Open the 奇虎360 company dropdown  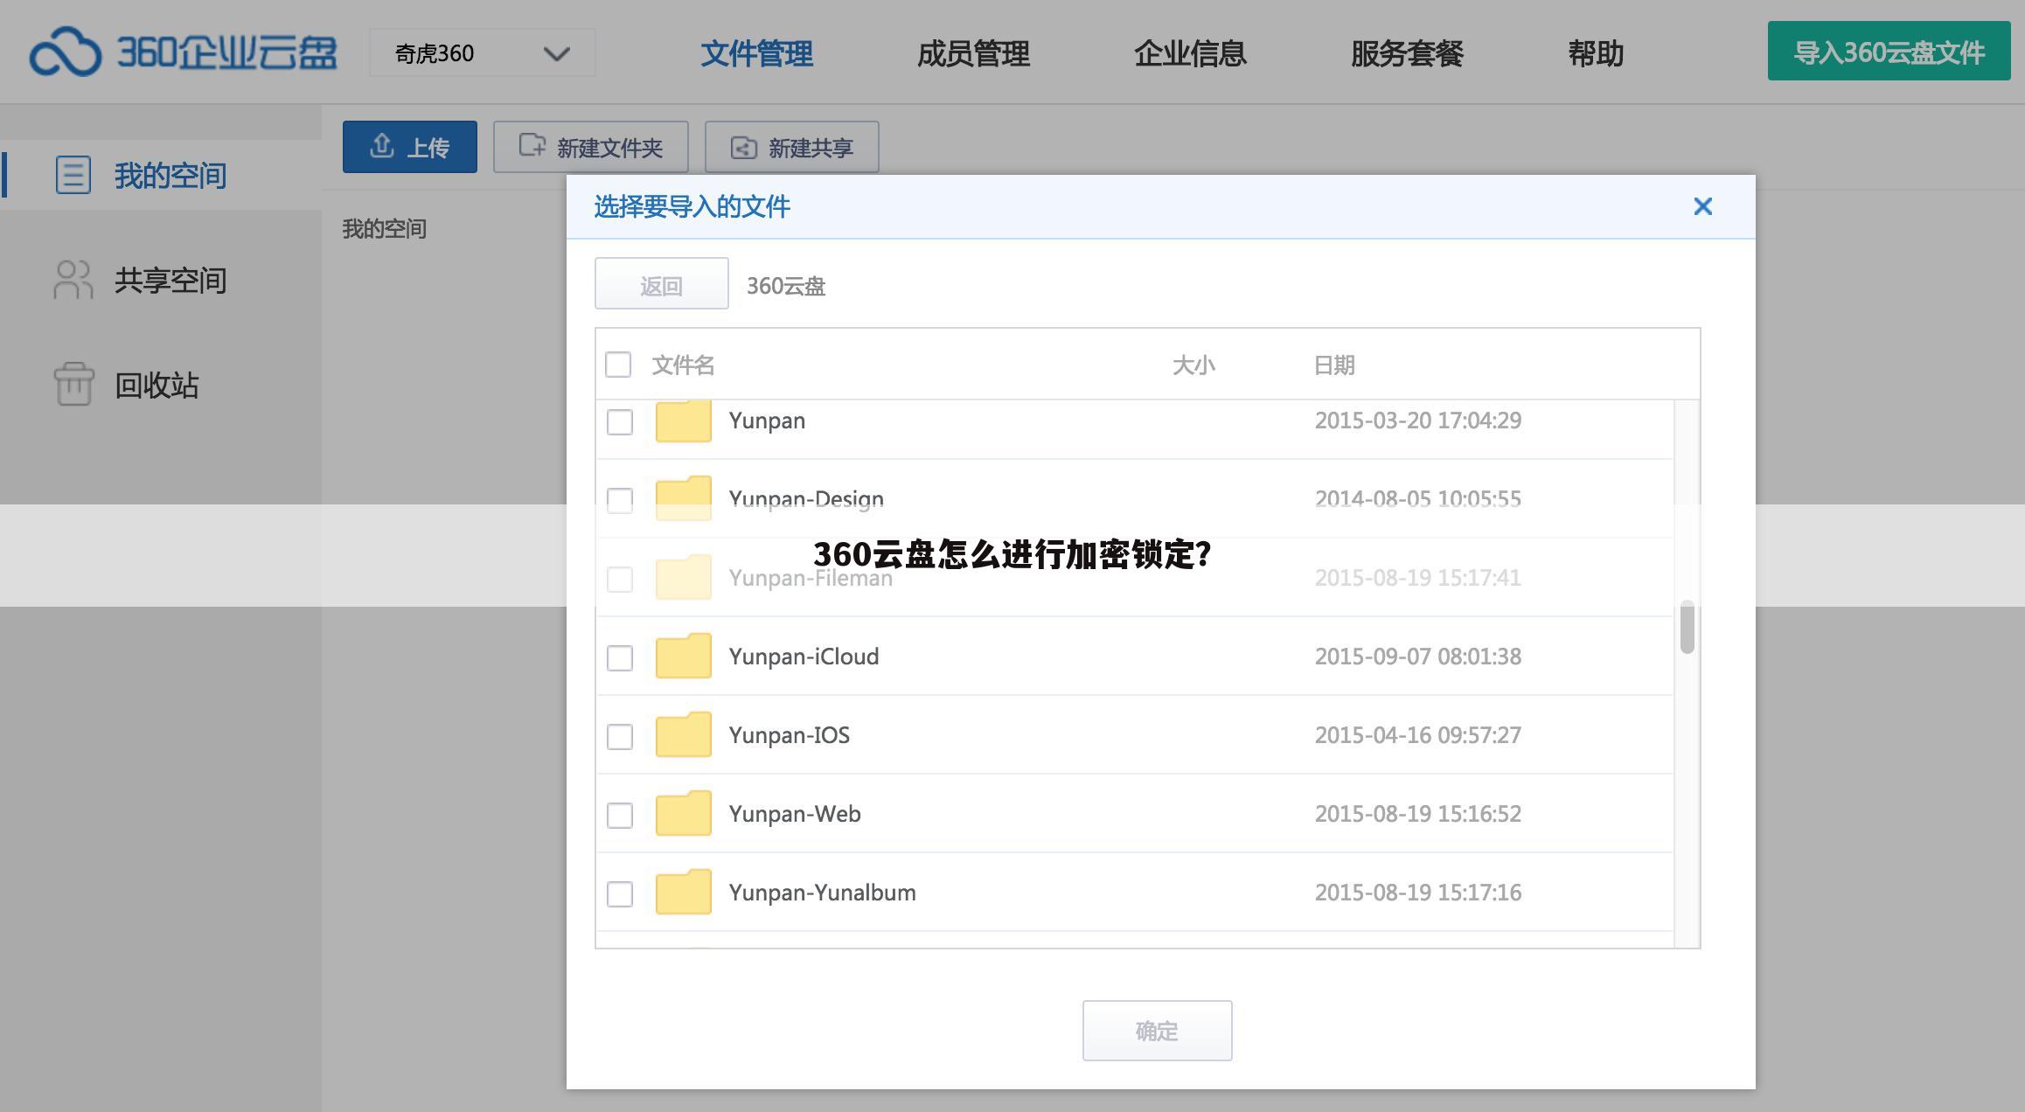point(483,53)
